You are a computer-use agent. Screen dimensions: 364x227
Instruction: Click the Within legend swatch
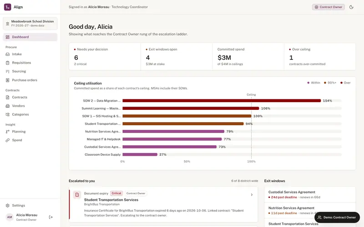308,83
